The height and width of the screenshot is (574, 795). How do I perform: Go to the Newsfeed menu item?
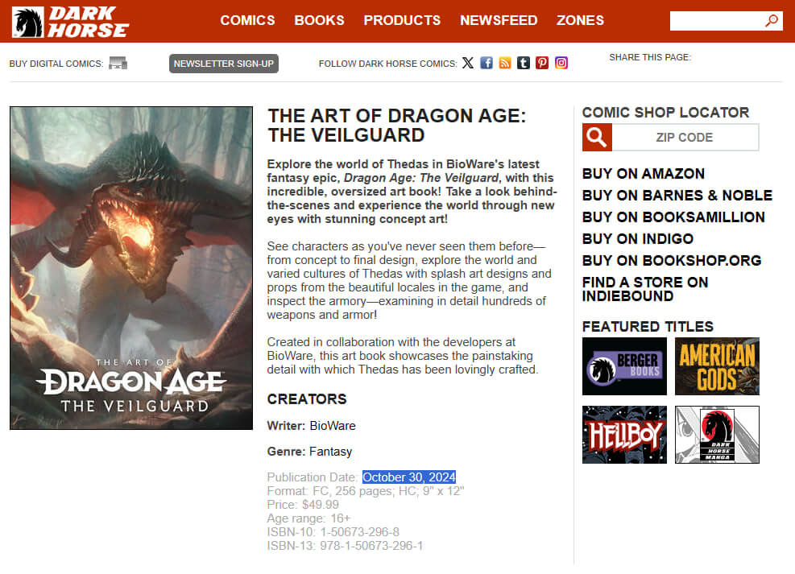[499, 20]
